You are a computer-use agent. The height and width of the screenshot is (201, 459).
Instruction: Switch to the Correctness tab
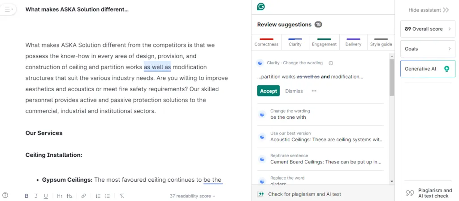click(x=266, y=42)
